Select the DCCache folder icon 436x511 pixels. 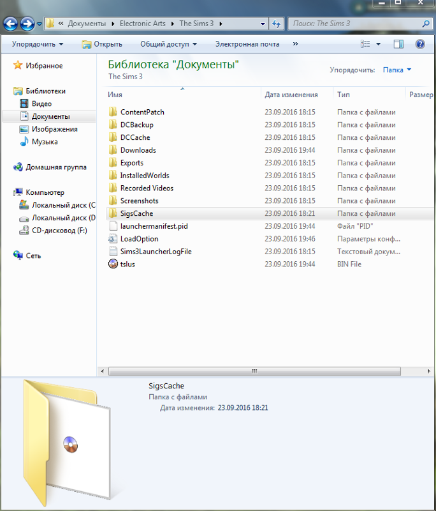(113, 137)
